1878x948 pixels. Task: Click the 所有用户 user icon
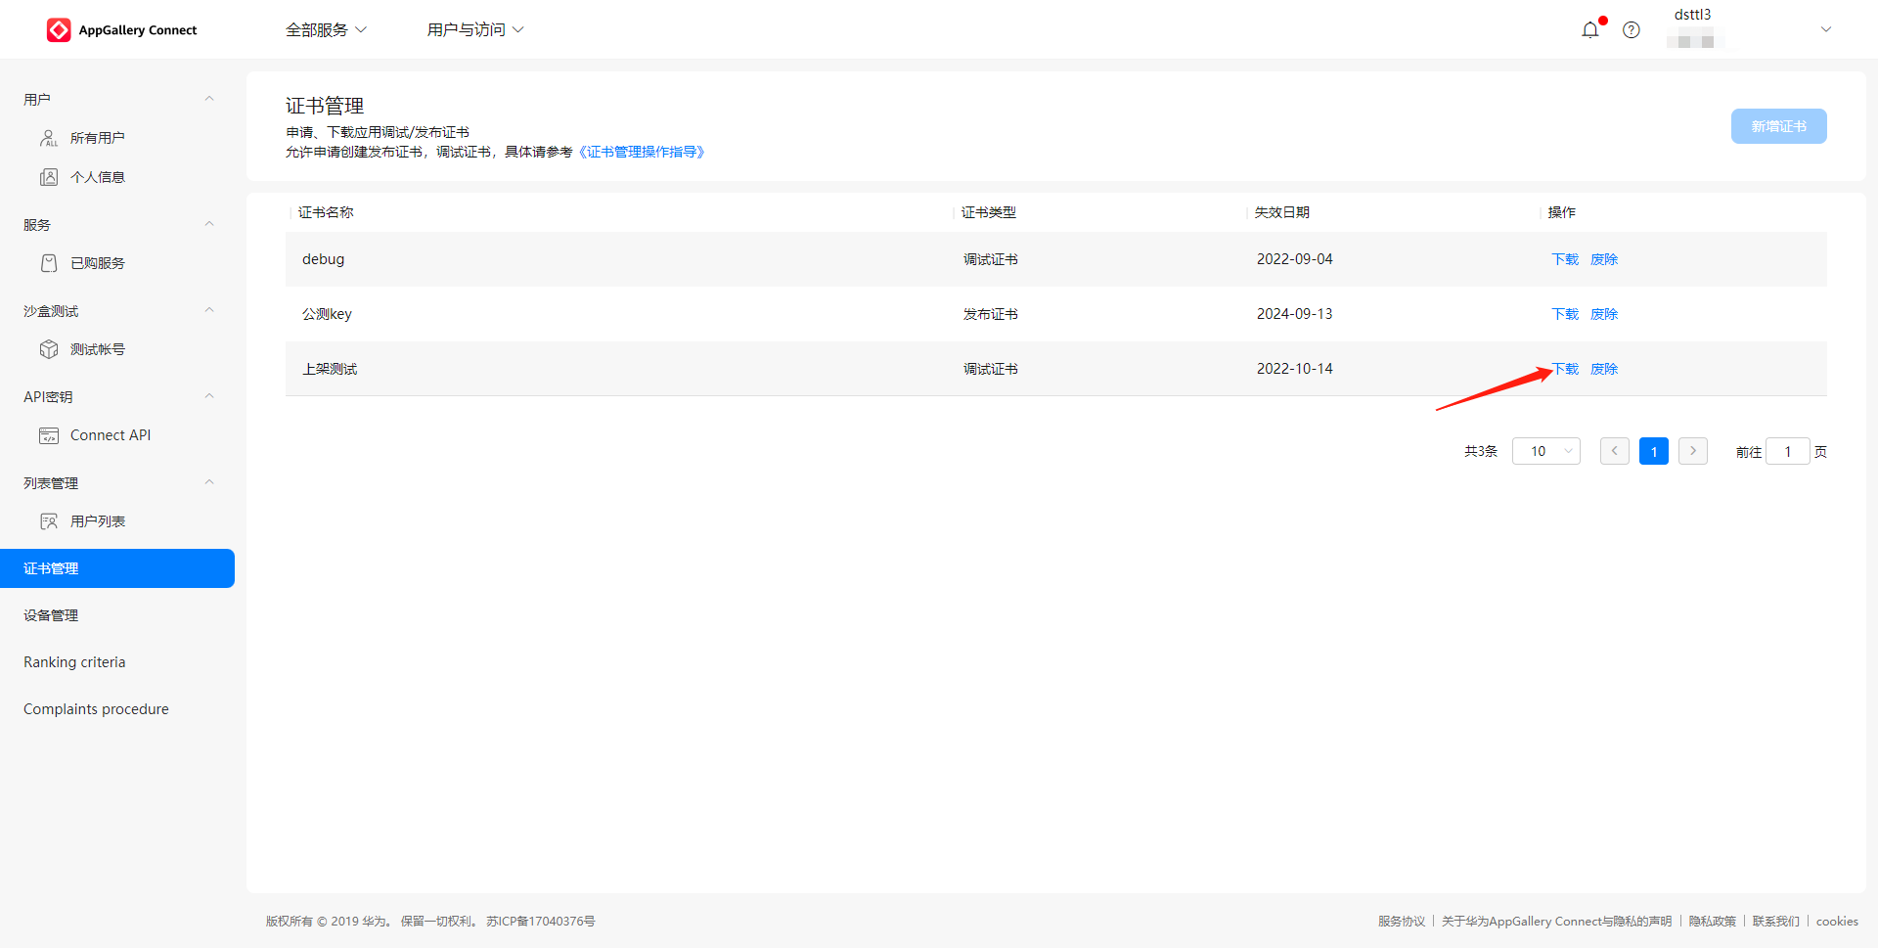tap(49, 138)
